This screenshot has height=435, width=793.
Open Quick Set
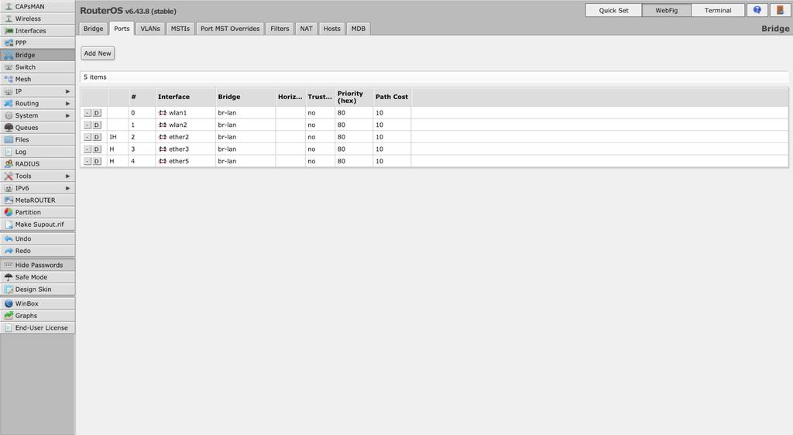613,10
